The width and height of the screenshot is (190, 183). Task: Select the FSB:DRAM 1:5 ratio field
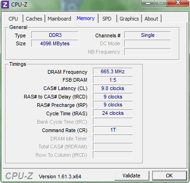pos(113,80)
